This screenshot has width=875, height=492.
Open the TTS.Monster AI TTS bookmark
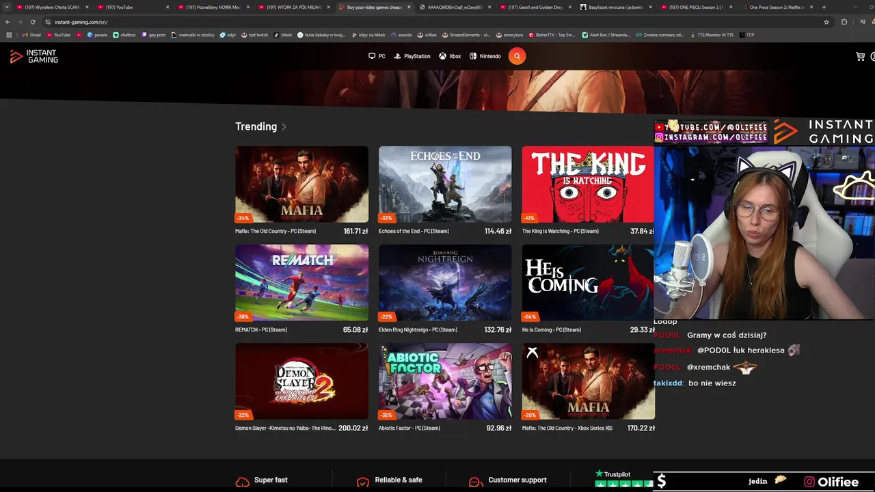[x=711, y=35]
